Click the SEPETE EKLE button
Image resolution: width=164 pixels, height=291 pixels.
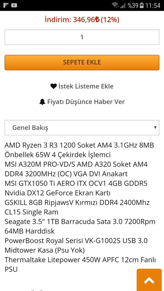82,62
